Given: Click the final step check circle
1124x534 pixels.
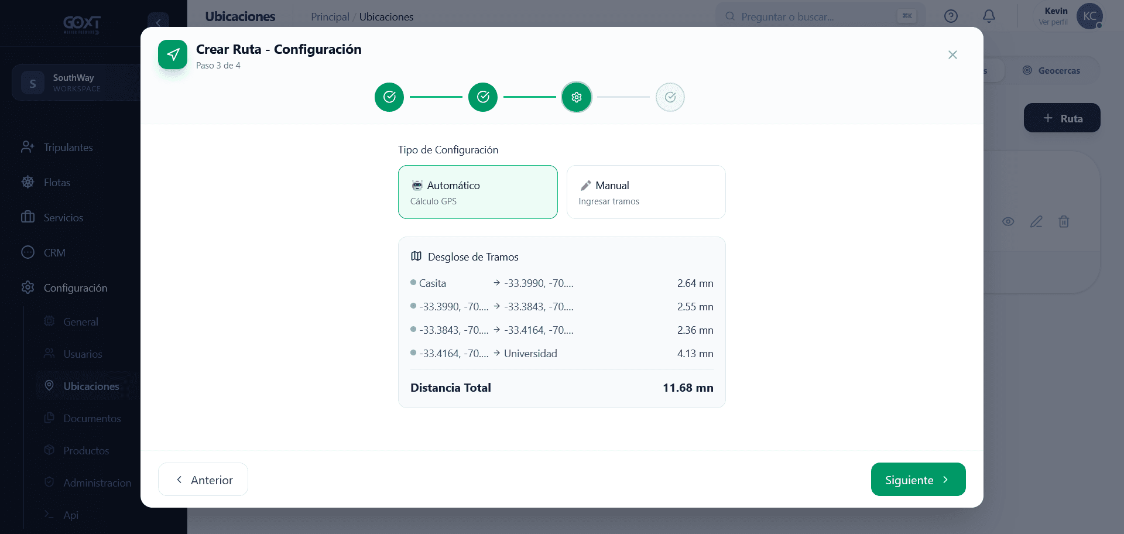Looking at the screenshot, I should coord(670,97).
